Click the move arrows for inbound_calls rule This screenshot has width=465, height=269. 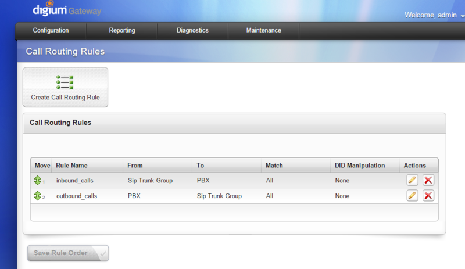(x=38, y=181)
